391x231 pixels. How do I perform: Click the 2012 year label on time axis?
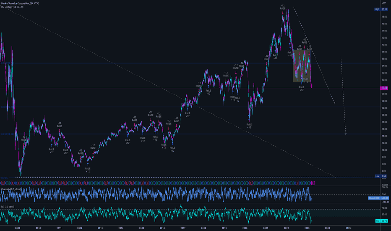[80, 228]
